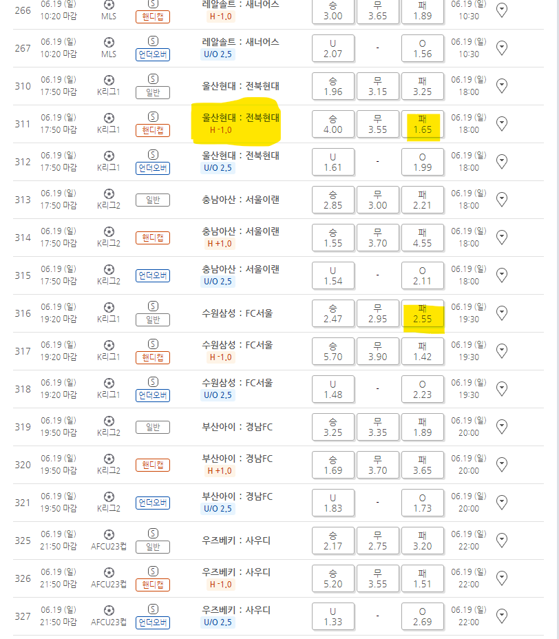Expand details pin for match 267
Screen dimensions: 559x639
click(x=502, y=48)
